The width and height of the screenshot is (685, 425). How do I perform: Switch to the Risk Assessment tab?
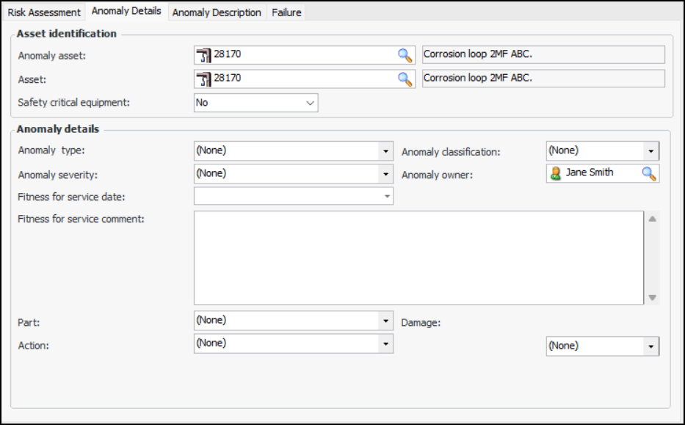tap(44, 12)
